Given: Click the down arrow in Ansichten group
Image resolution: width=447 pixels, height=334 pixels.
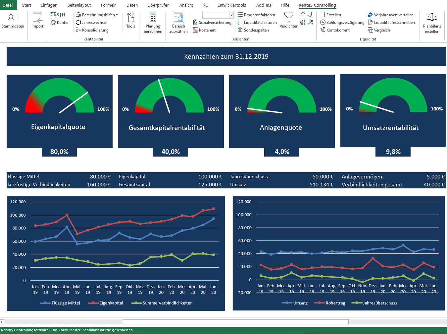Looking at the screenshot, I should (x=310, y=15).
